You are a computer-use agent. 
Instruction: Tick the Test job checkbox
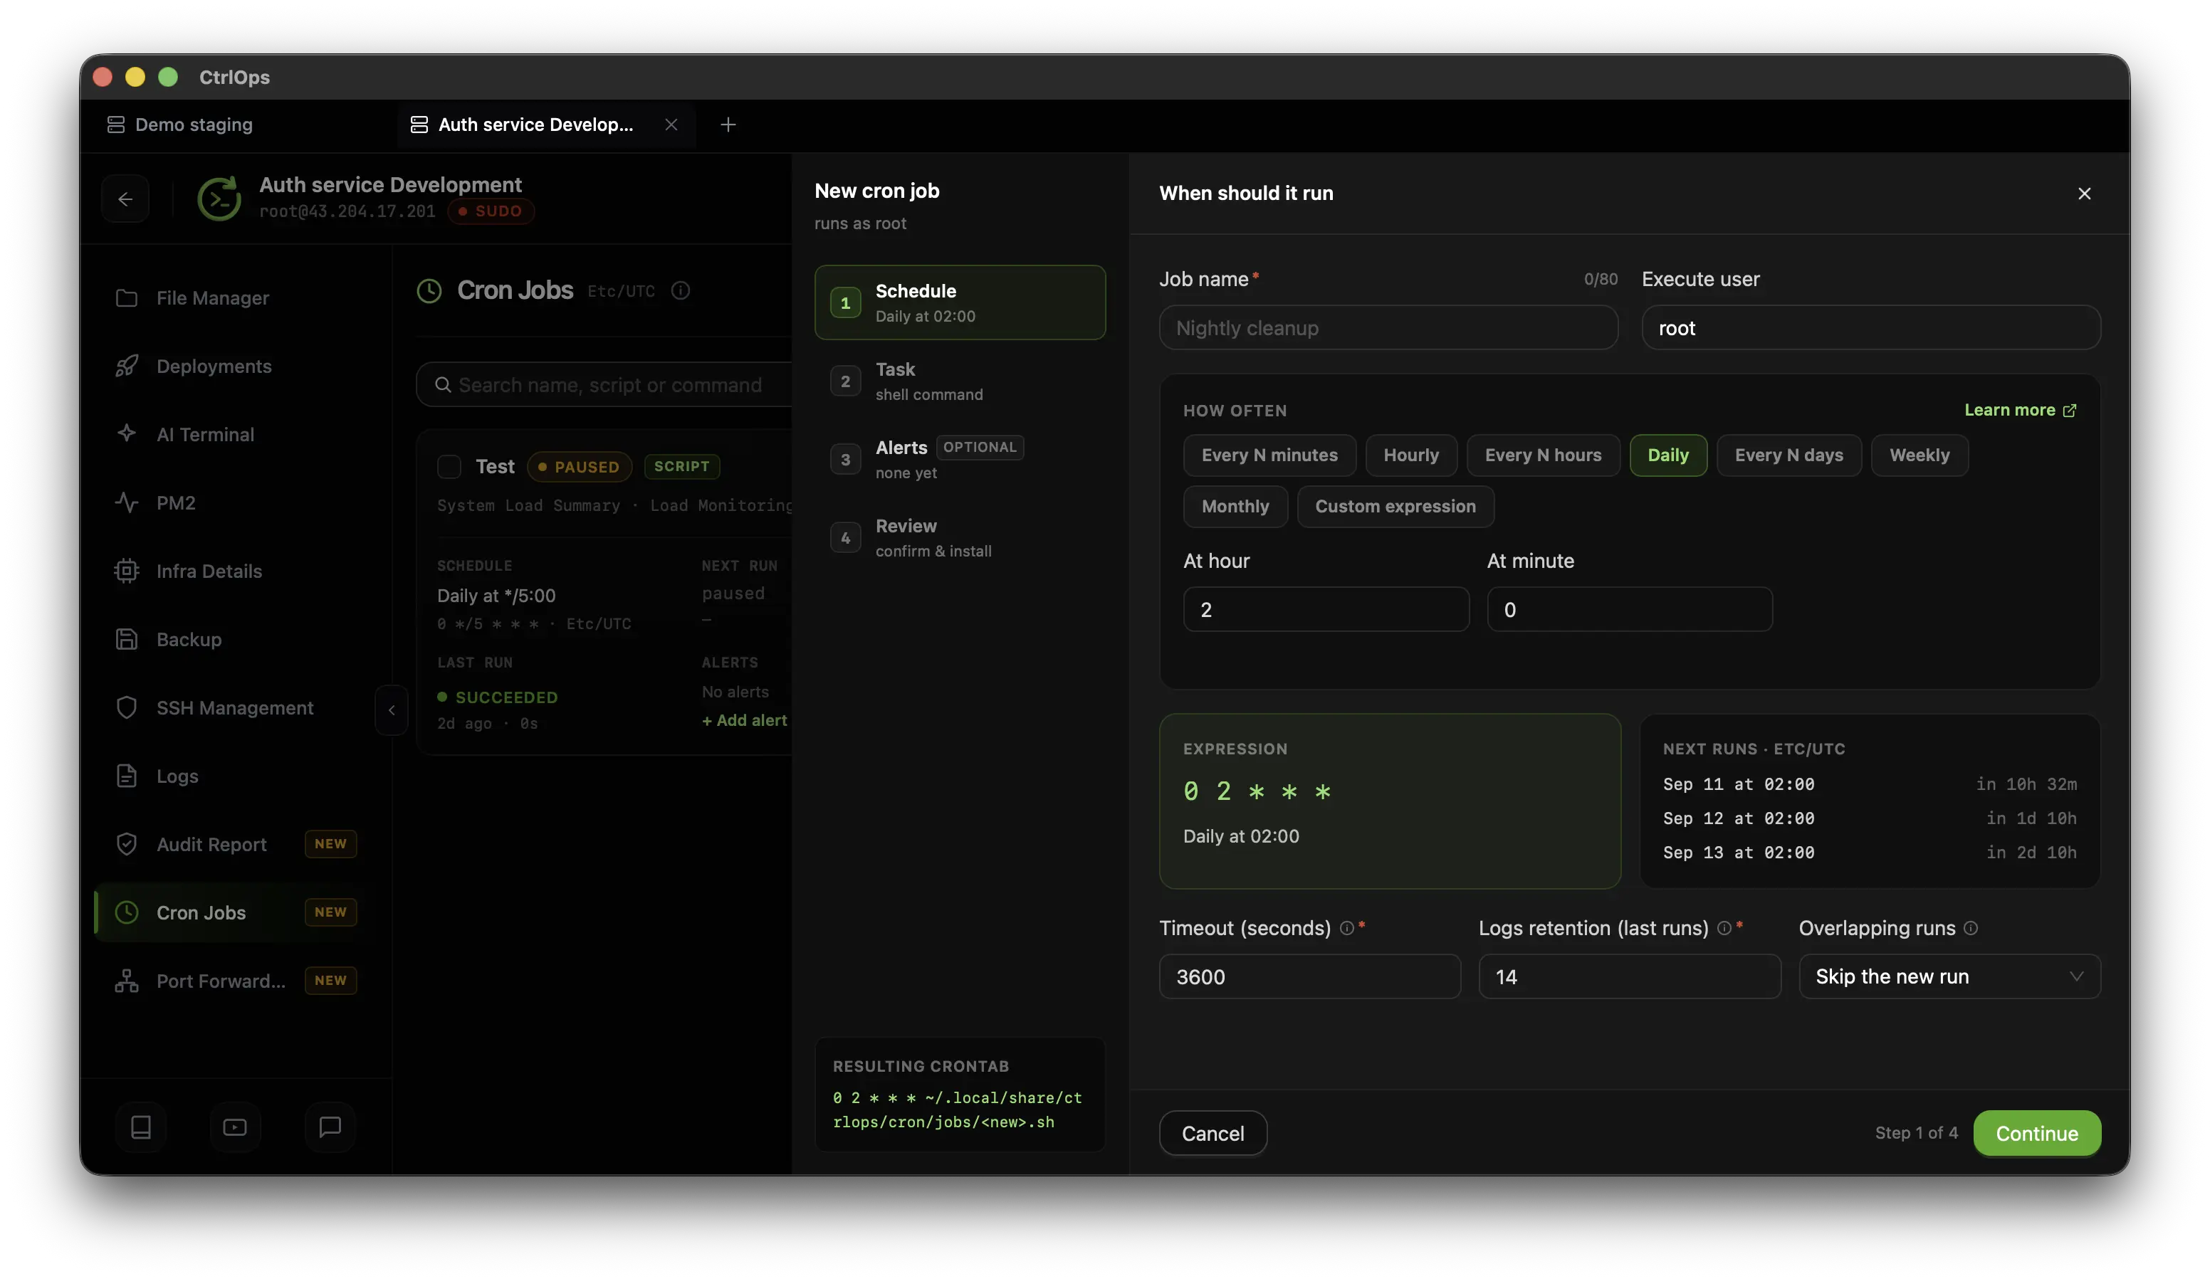pos(449,466)
